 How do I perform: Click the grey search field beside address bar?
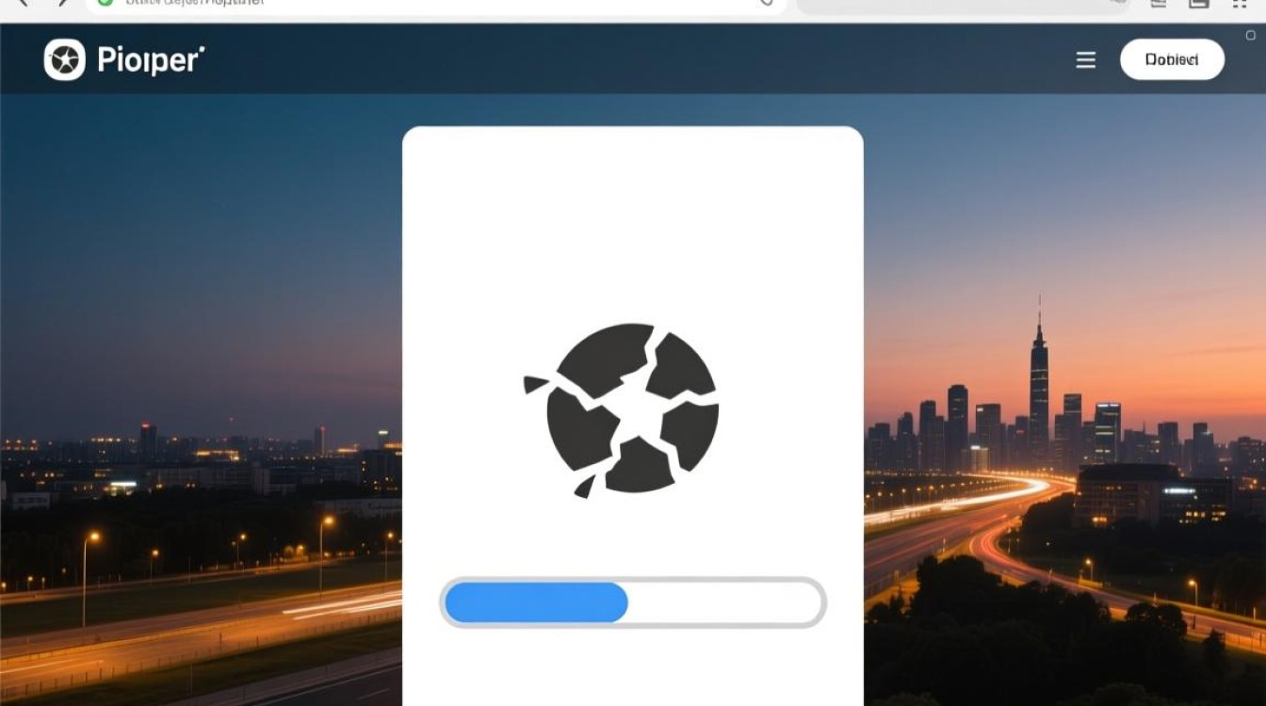pos(961,5)
